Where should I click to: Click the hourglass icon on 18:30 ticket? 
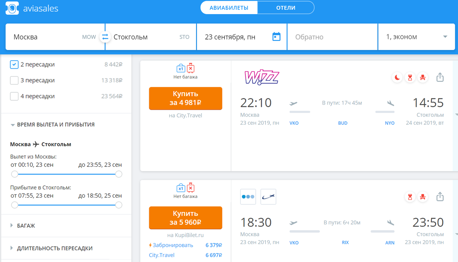click(x=410, y=197)
